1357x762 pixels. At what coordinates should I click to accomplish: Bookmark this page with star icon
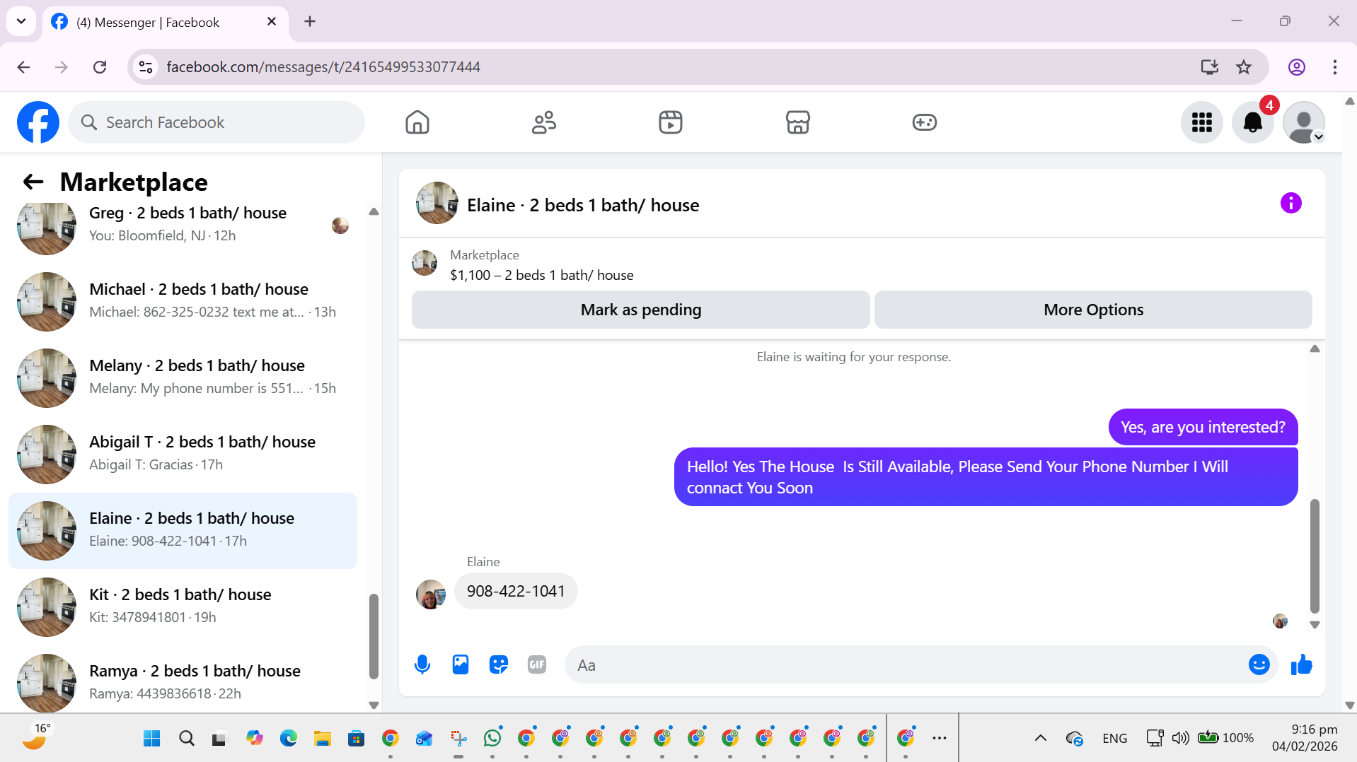[x=1244, y=67]
